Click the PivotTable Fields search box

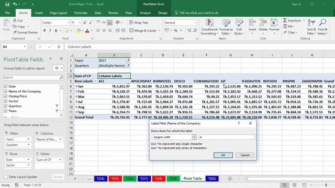[x=33, y=77]
